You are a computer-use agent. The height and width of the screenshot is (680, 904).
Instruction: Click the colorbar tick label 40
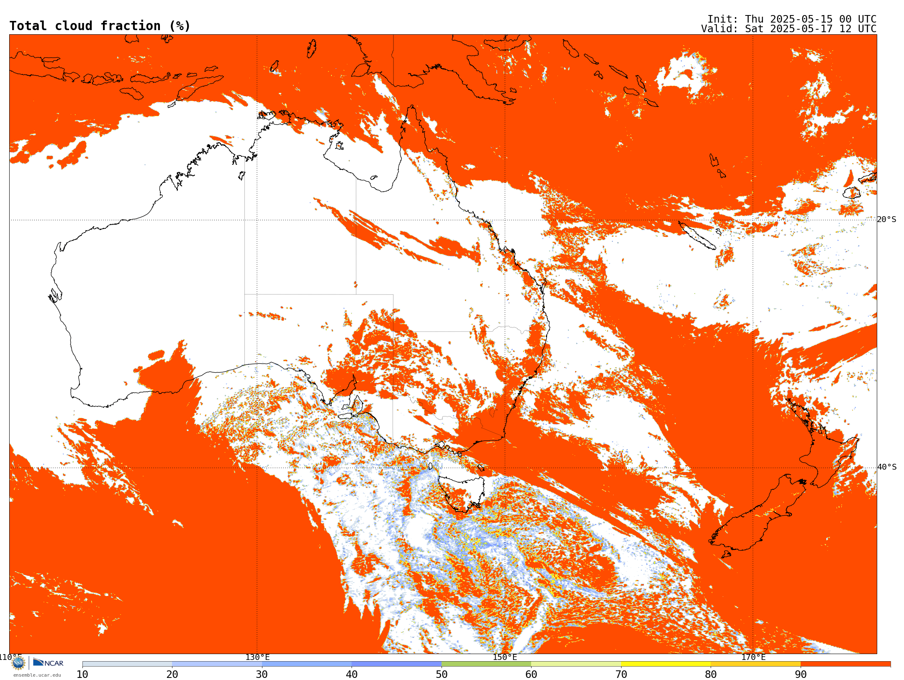click(x=352, y=674)
